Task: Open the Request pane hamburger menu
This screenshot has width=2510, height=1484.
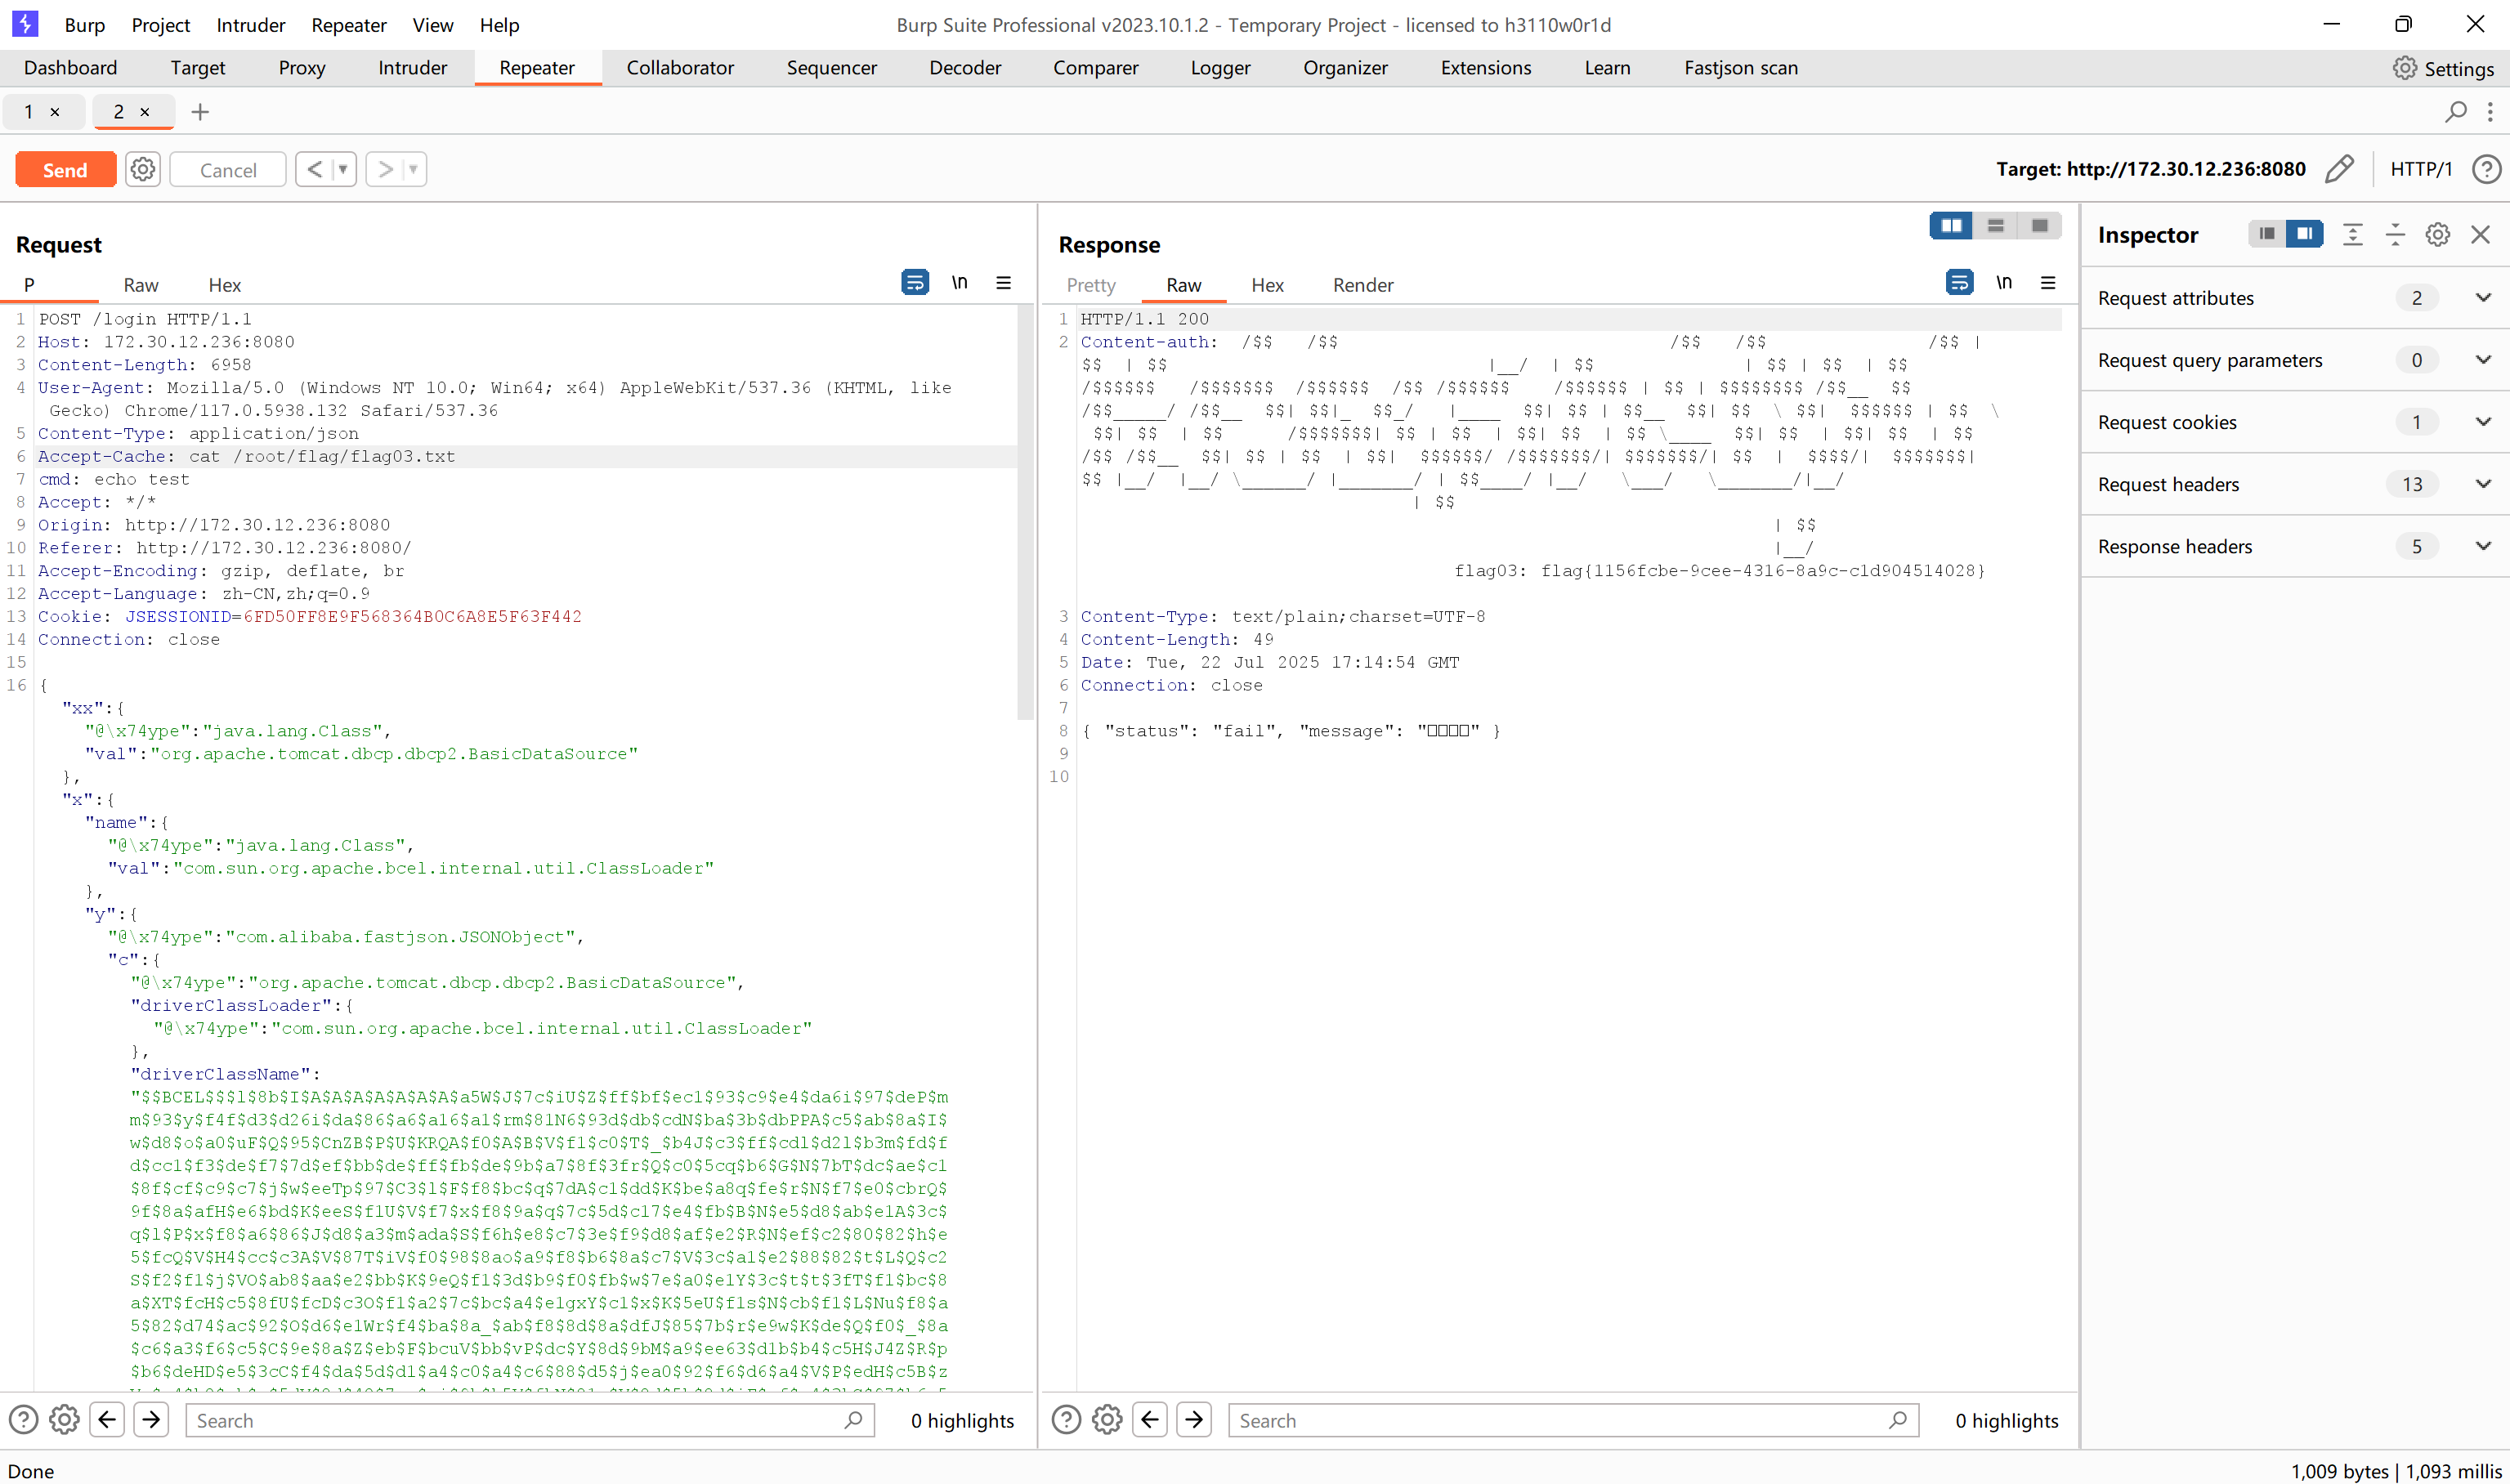Action: (x=1003, y=283)
